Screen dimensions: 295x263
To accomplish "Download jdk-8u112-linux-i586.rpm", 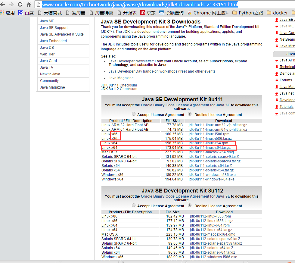I will (x=210, y=216).
